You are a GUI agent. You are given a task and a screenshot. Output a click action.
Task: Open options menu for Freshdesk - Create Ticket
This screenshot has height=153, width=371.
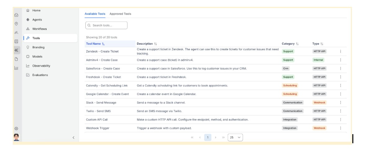point(341,77)
